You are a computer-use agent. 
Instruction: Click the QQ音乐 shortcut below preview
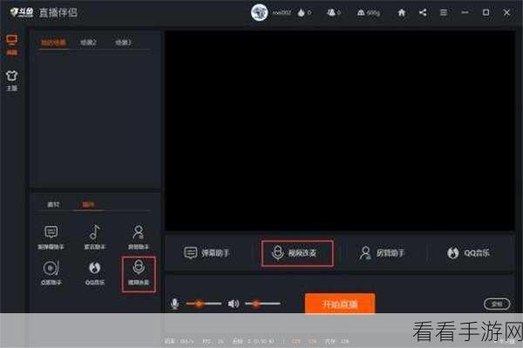click(x=468, y=253)
